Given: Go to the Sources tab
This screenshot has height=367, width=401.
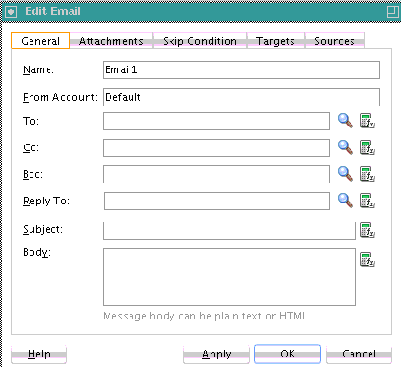Looking at the screenshot, I should (334, 41).
